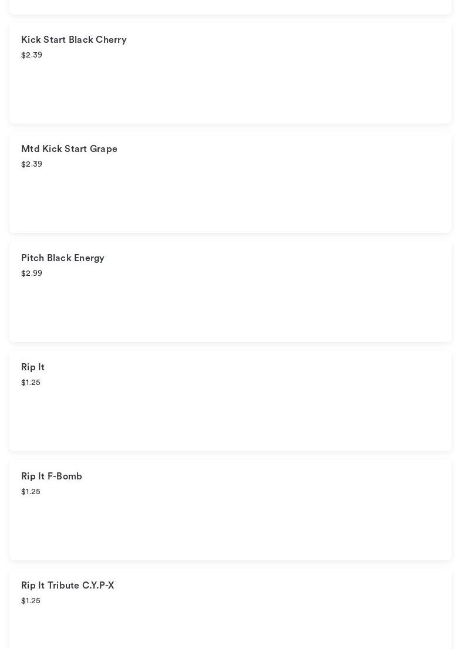Image resolution: width=461 pixels, height=649 pixels.
Task: Open the Kick Start Black Cherry item
Action: (74, 40)
